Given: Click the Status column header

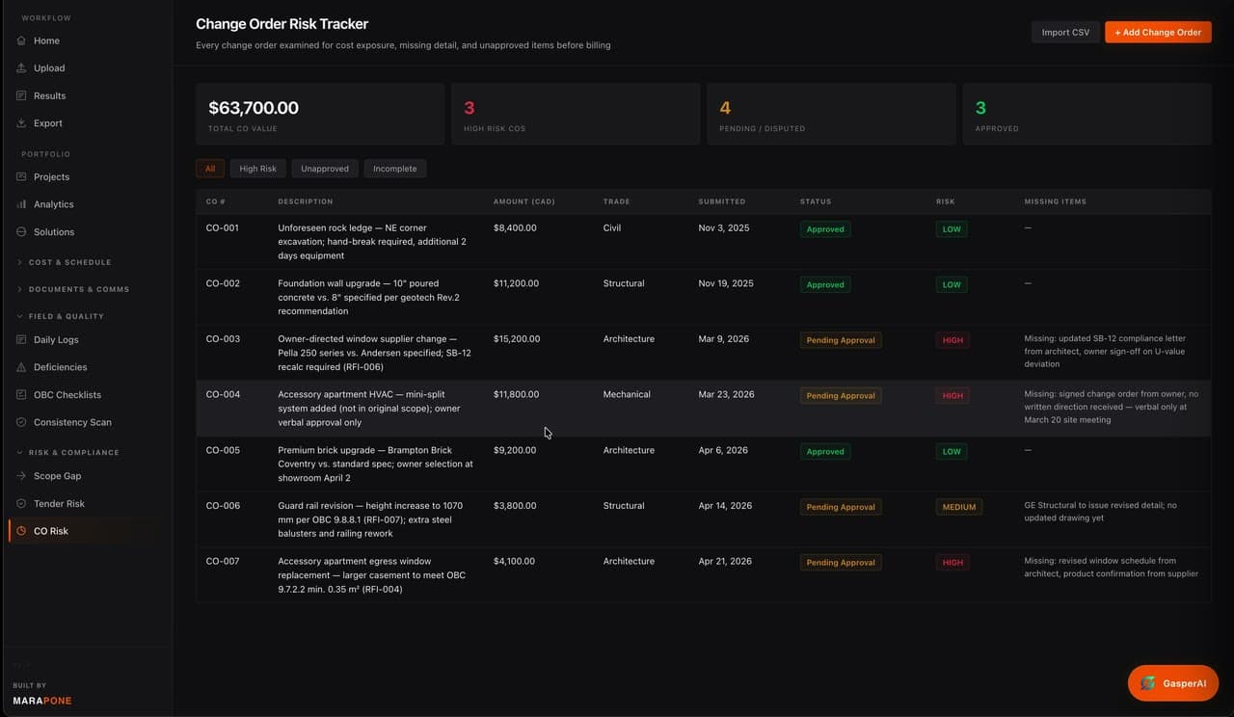Looking at the screenshot, I should click(x=816, y=201).
